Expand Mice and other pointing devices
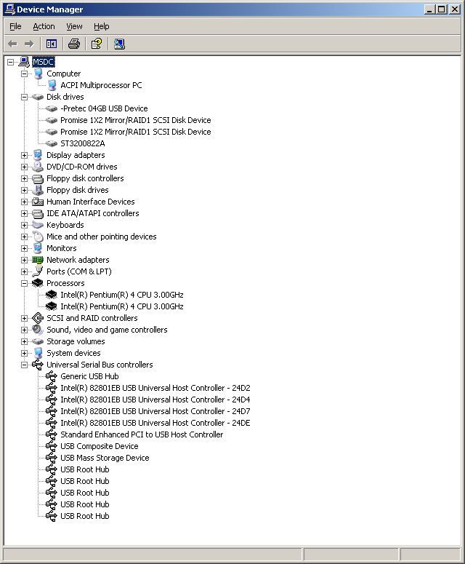The width and height of the screenshot is (465, 564). [x=24, y=237]
